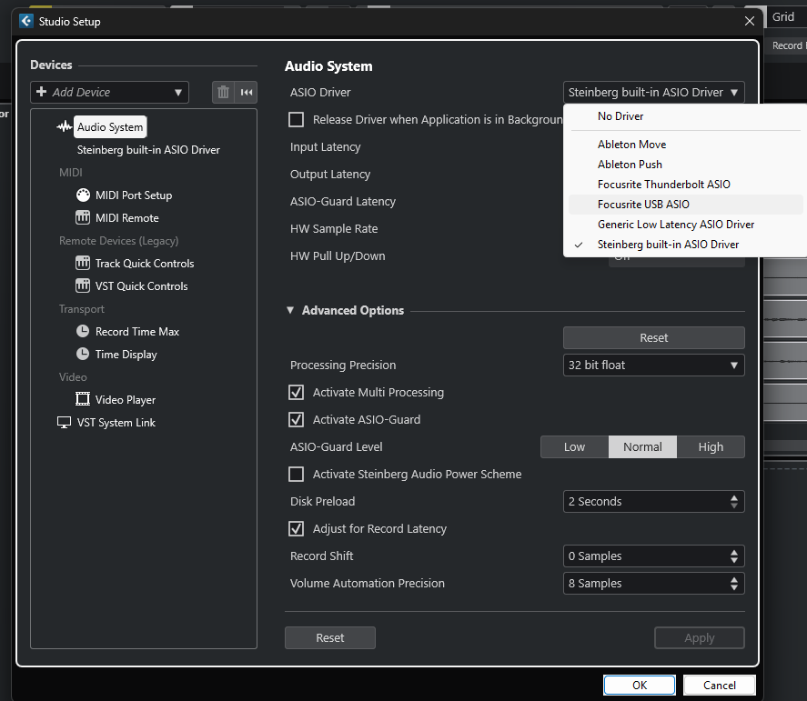Set ASIO-Guard Level to Normal
Screen dimensions: 807x701
coord(642,447)
